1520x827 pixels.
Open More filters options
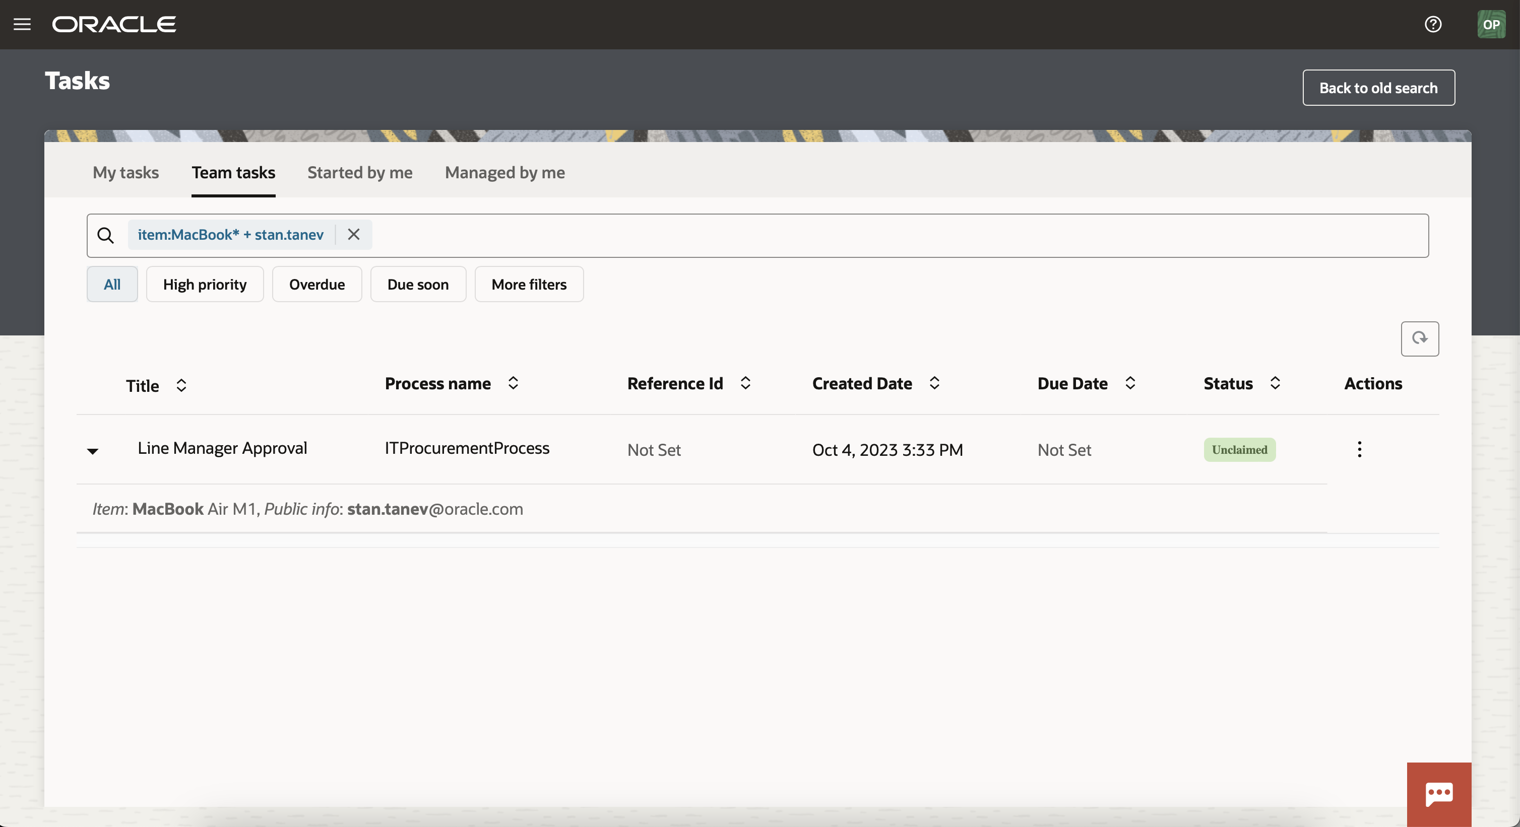point(529,284)
